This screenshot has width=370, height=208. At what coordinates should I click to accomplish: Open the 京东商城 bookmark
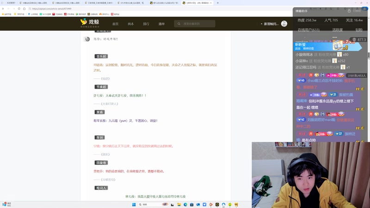[69, 14]
